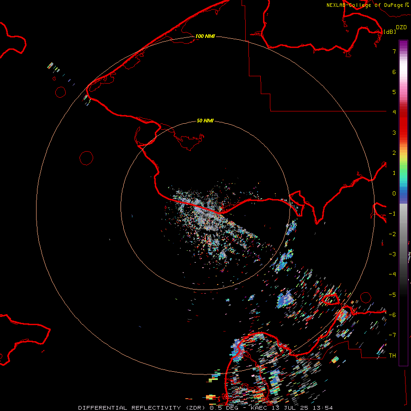The width and height of the screenshot is (411, 411).
Task: Click the "50 NMI" range ring label
Action: pyautogui.click(x=205, y=121)
